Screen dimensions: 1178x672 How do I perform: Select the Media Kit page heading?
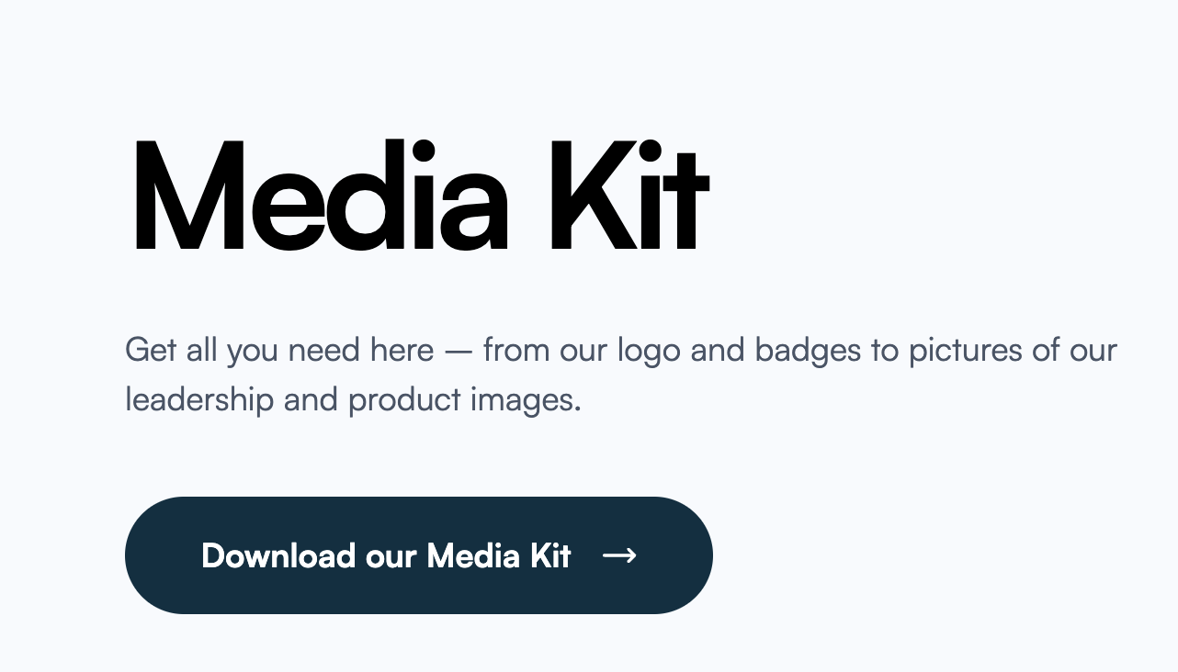pos(421,196)
